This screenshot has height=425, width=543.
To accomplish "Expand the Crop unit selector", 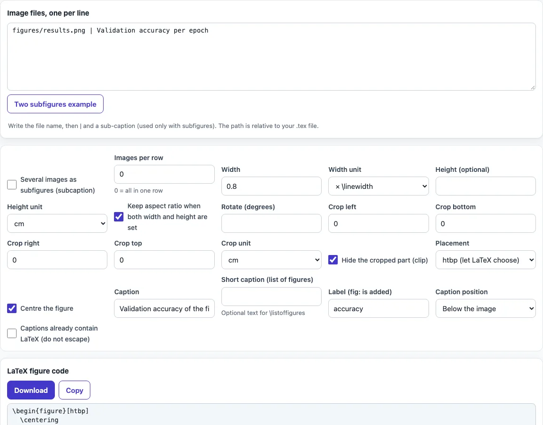I will click(x=271, y=260).
